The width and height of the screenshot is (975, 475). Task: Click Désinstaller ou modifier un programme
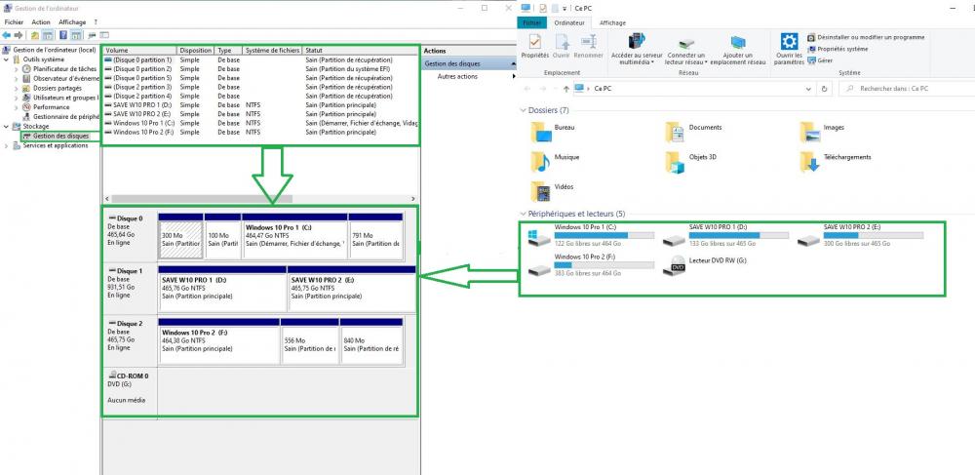point(871,36)
